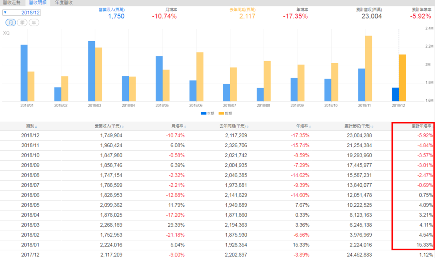Select the 2018/05 row in the table
Viewport: 435px width, 258px height.
[x=217, y=205]
